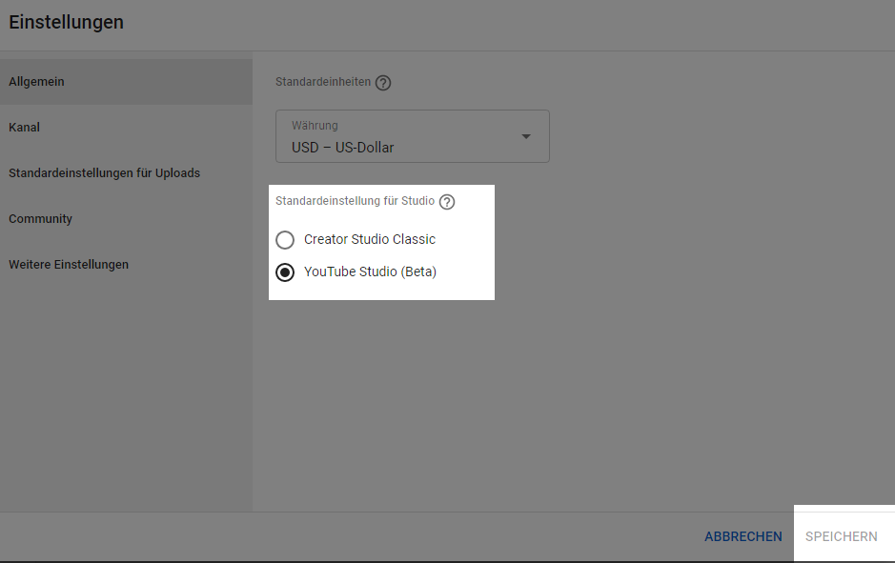Click the 'Währung' field label
895x563 pixels.
[315, 126]
